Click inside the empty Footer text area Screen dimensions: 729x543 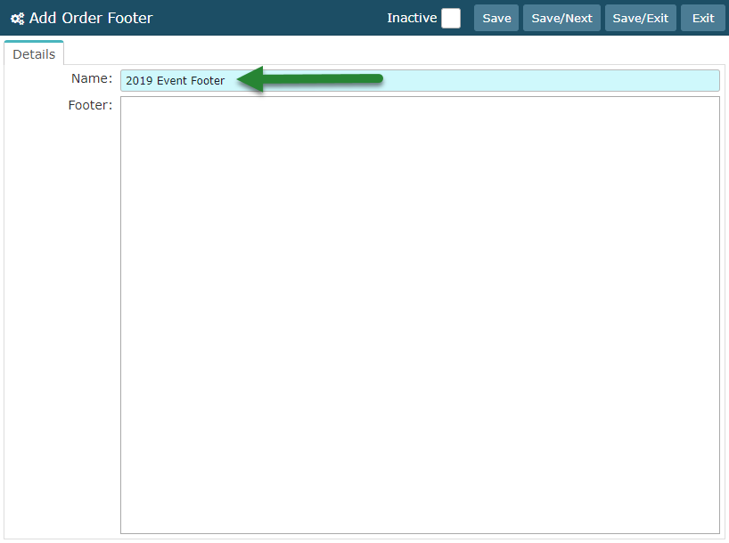pyautogui.click(x=420, y=315)
